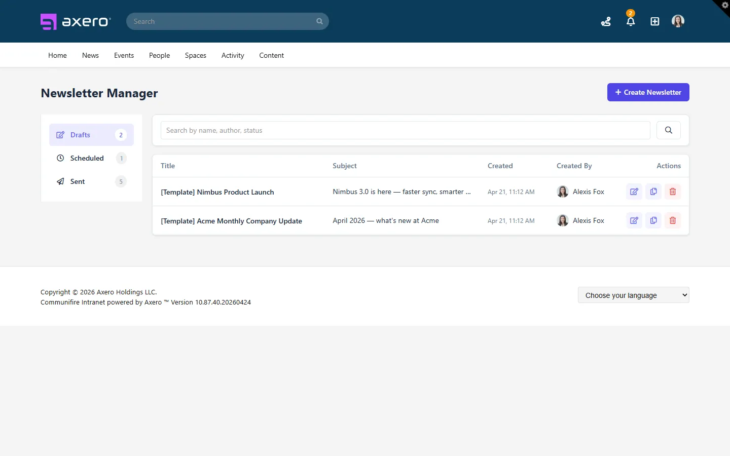Click the gear icon in top-right corner
Viewport: 730px width, 456px height.
point(725,5)
